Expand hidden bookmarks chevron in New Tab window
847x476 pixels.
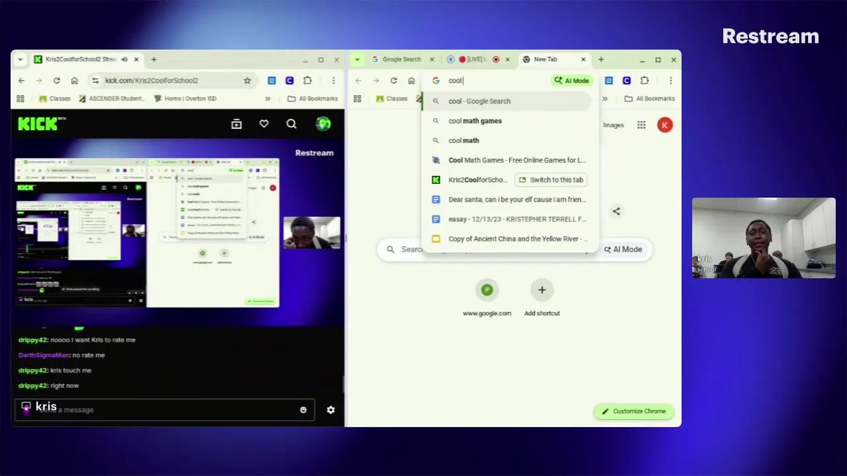tap(604, 99)
